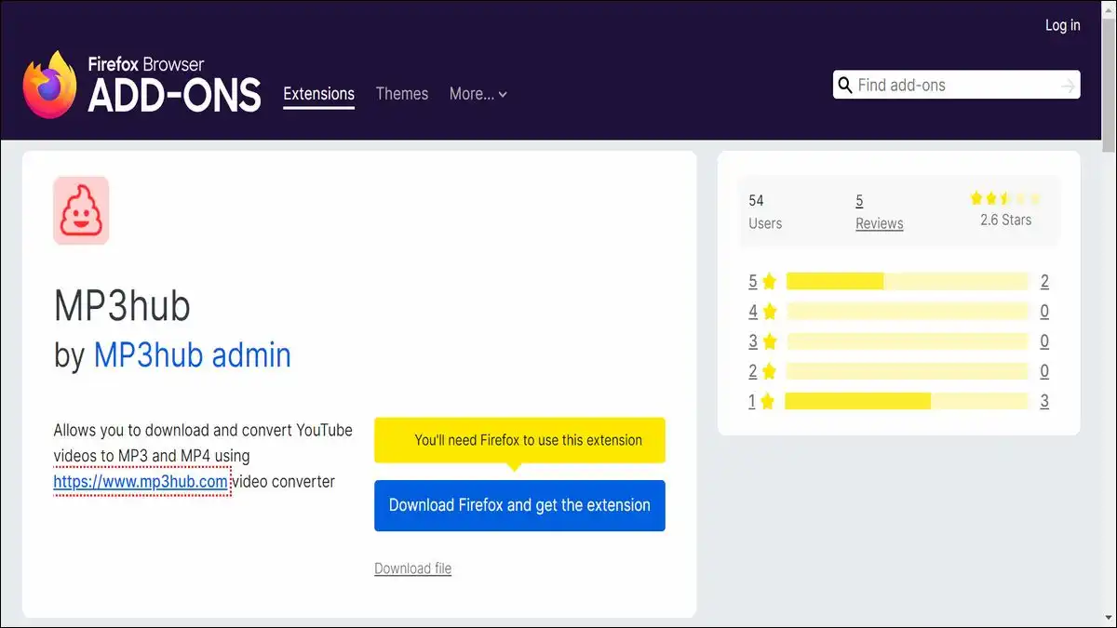This screenshot has height=628, width=1117.
Task: Open the Extensions tab
Action: 319,94
